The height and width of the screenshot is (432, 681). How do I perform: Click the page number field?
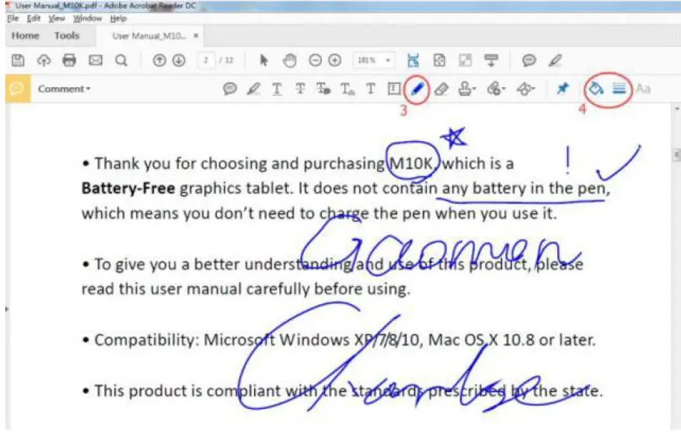pyautogui.click(x=206, y=60)
